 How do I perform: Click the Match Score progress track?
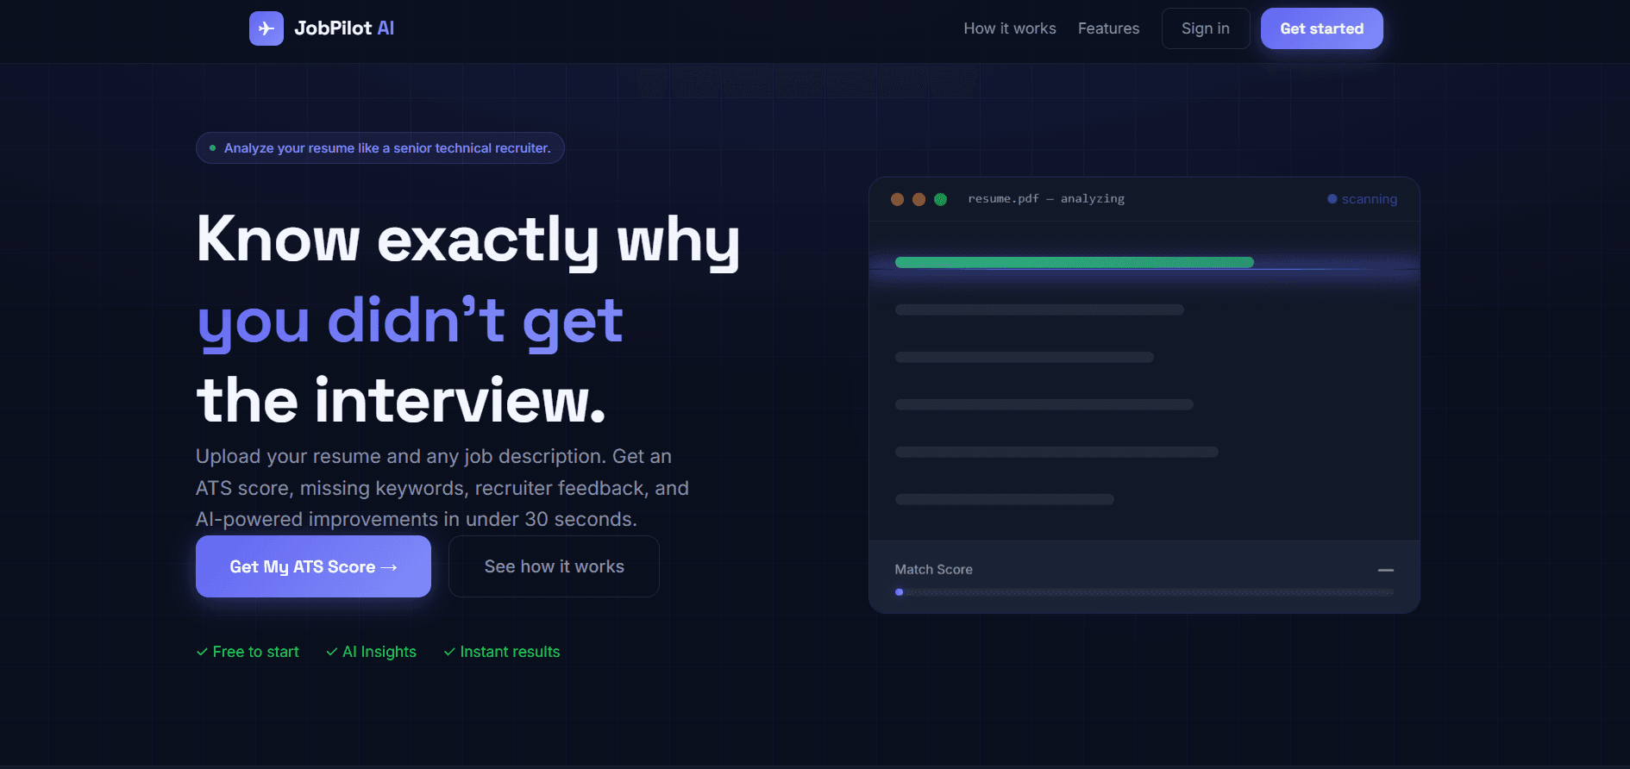tap(1144, 592)
